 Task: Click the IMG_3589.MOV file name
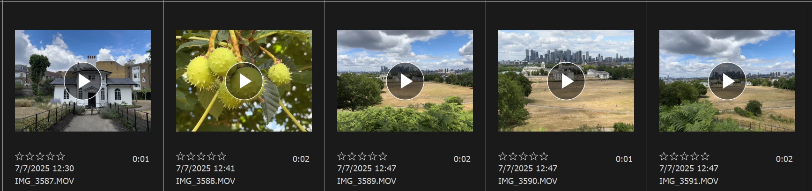(367, 181)
